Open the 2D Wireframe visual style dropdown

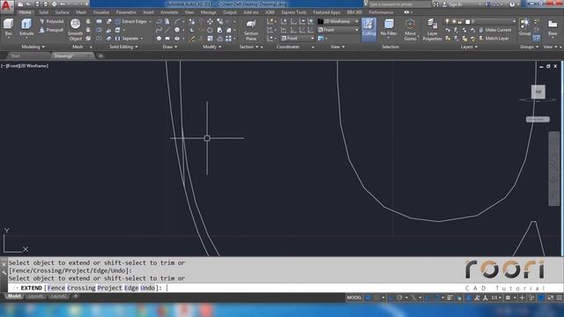tap(338, 21)
